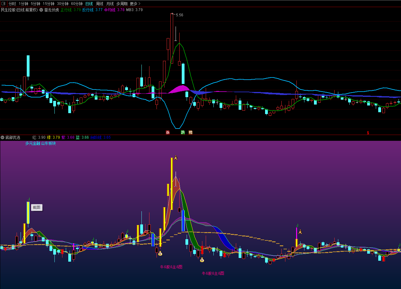Select the 1分钟 period tab
The width and height of the screenshot is (401, 289).
tap(23, 4)
